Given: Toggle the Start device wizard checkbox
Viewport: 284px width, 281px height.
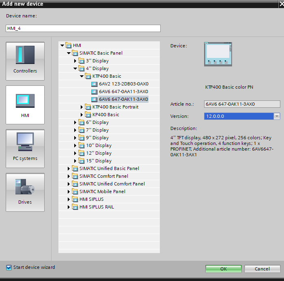Looking at the screenshot, I should point(9,267).
